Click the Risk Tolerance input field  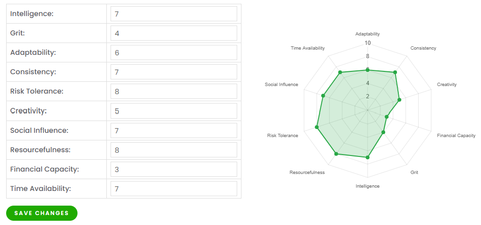173,91
